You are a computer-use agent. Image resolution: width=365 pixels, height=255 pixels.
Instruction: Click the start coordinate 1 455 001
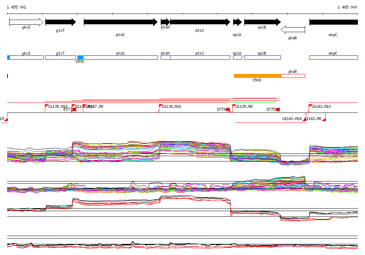tap(16, 7)
